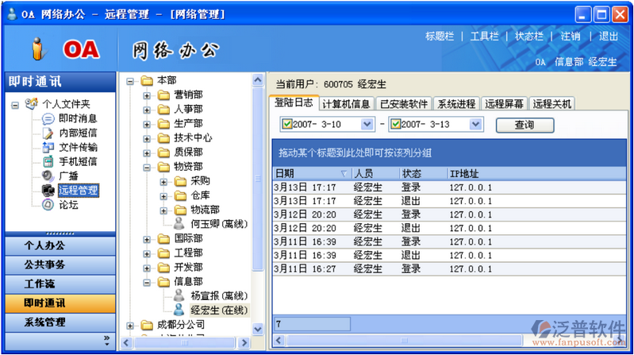Open 论坛 forum icon
This screenshot has height=355, width=634.
[x=48, y=205]
